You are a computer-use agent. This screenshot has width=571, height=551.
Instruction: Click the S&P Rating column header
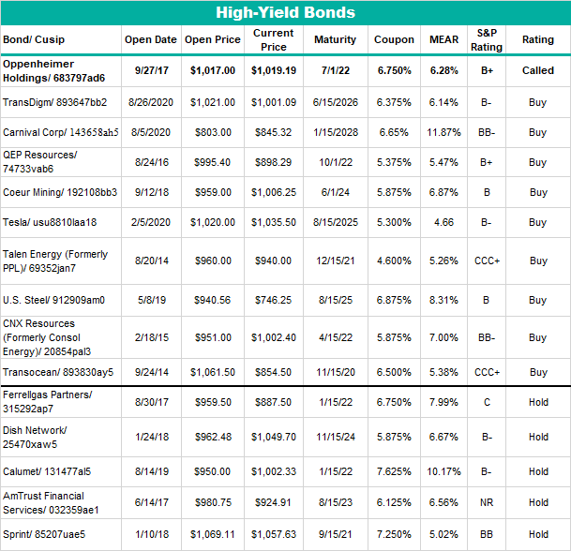click(487, 39)
